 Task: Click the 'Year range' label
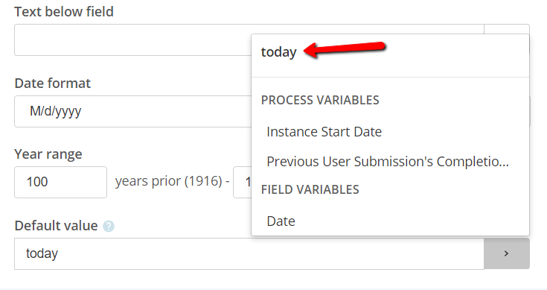48,154
